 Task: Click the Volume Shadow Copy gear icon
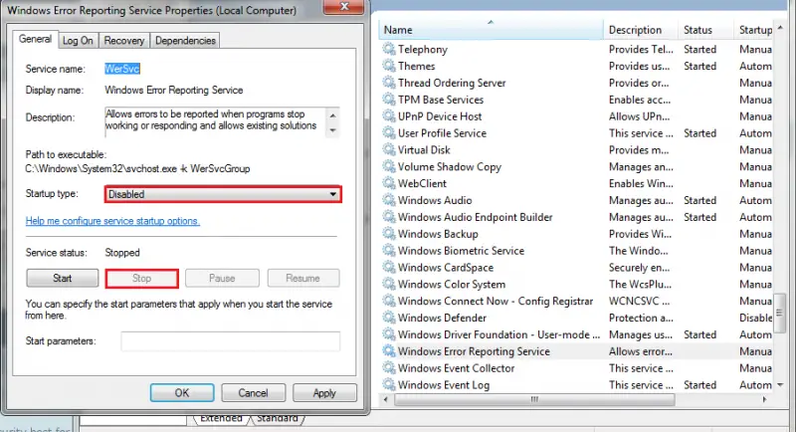(x=389, y=166)
